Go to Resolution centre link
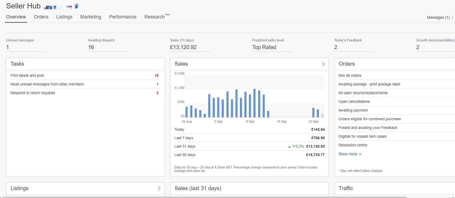This screenshot has width=455, height=198. click(x=353, y=145)
